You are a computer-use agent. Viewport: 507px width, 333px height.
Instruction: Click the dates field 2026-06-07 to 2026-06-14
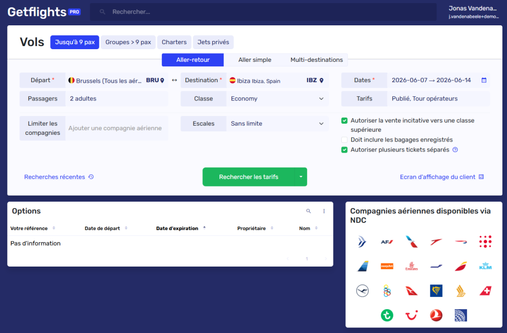(431, 80)
